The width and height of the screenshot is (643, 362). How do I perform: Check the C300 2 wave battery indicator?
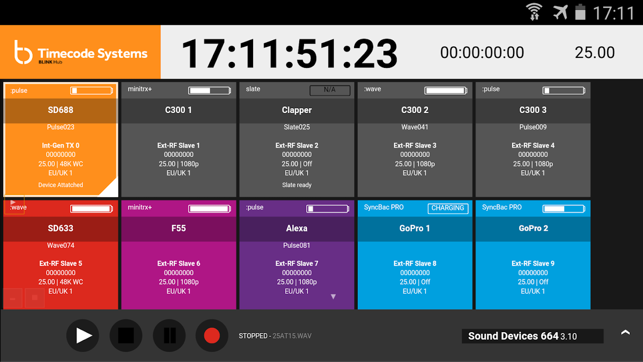446,90
